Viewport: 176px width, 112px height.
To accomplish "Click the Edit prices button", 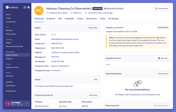I will coord(93,95).
